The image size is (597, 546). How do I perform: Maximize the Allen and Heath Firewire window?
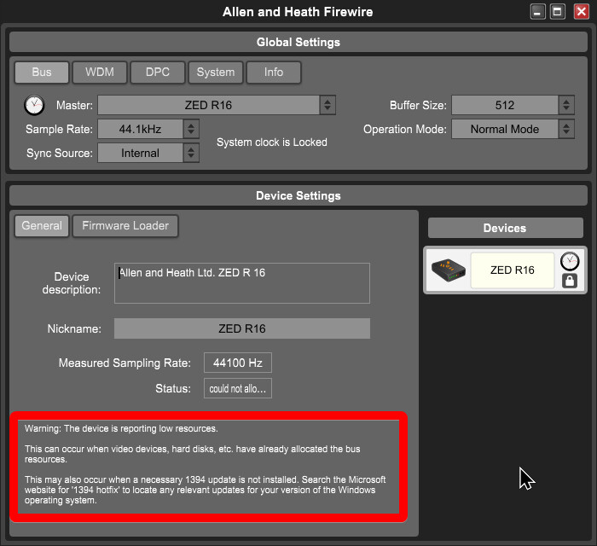point(558,12)
